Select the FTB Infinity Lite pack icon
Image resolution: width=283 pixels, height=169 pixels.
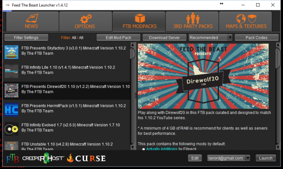tap(11, 71)
